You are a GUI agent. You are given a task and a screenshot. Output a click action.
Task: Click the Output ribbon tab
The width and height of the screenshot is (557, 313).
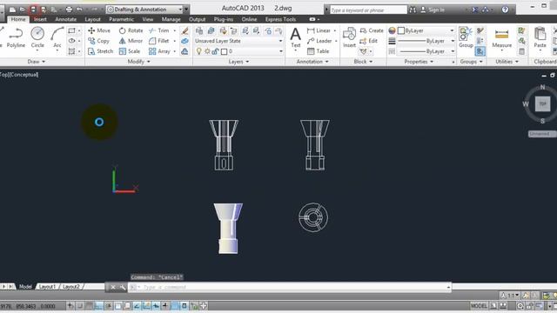coord(198,19)
